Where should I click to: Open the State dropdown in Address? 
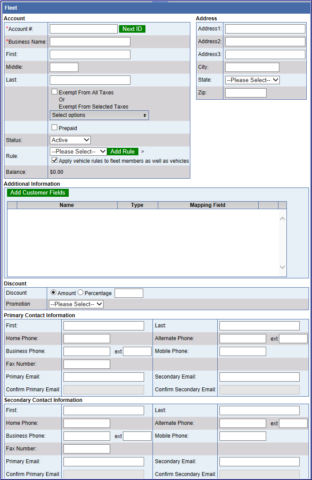coord(252,80)
